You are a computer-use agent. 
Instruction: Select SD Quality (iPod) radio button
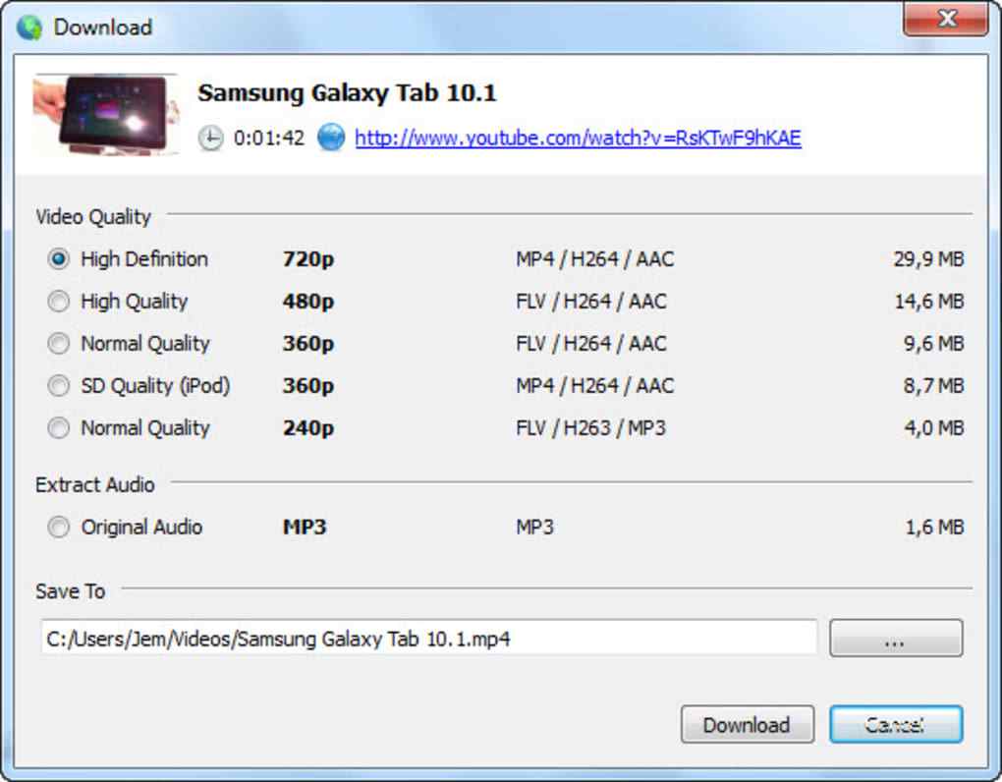click(59, 385)
